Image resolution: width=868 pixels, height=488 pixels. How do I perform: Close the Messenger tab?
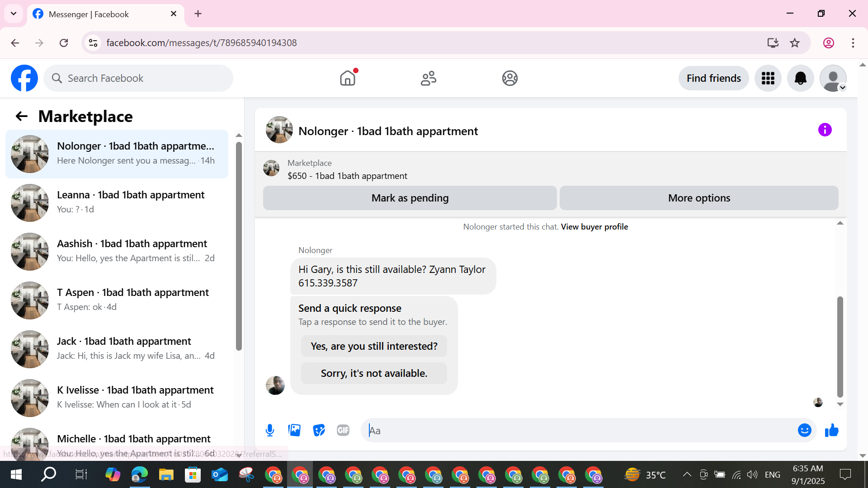point(174,14)
